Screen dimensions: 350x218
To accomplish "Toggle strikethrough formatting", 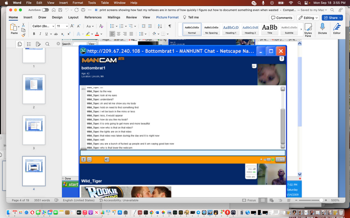I will click(56, 34).
